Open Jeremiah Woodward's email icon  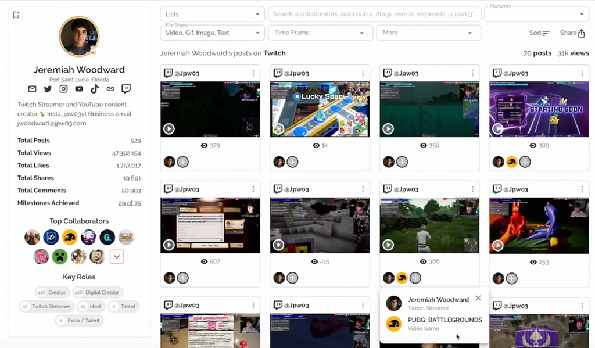[33, 89]
